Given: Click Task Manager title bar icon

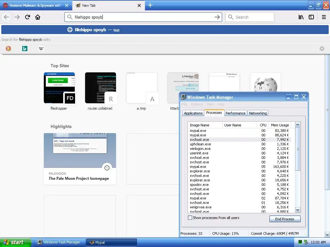Looking at the screenshot, I should tap(183, 97).
